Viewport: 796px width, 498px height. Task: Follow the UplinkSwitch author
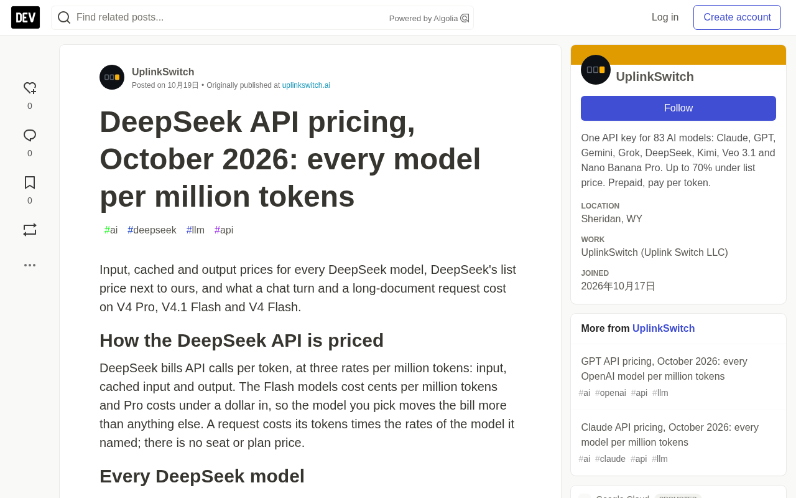click(x=678, y=108)
